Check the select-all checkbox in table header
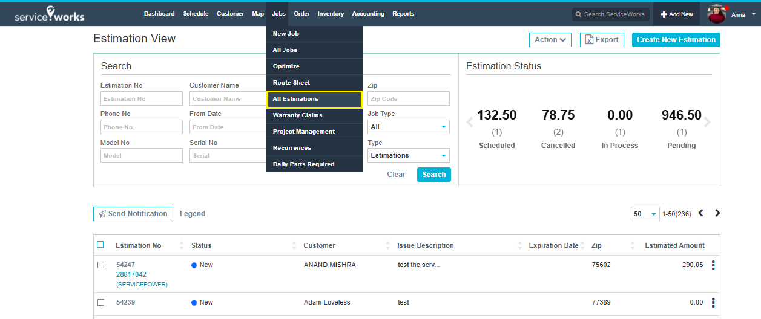Screen dimensions: 761x319 [x=100, y=245]
